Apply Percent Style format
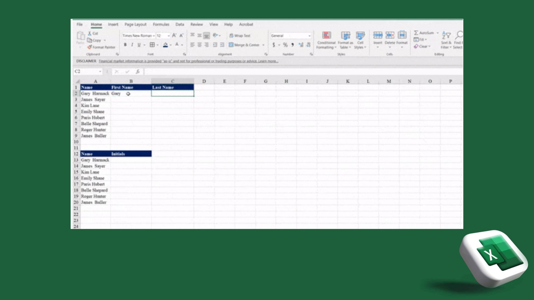Viewport: 534px width, 300px height. point(285,45)
